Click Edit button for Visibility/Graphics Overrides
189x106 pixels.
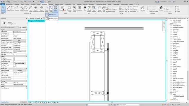tap(19, 40)
